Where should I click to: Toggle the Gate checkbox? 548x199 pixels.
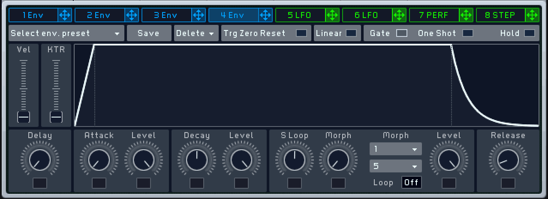coord(402,33)
